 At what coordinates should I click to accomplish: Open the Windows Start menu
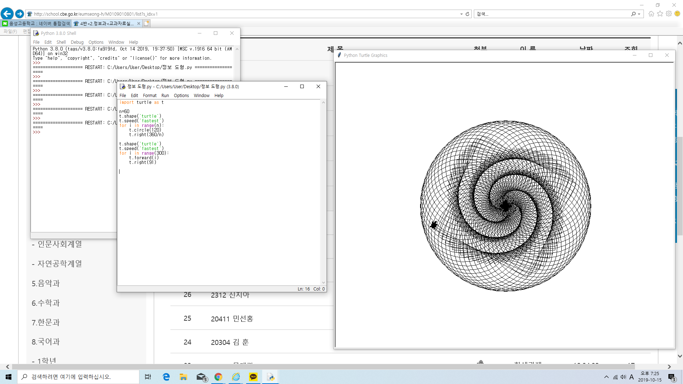click(9, 377)
